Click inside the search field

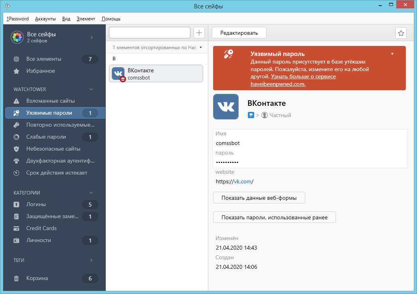150,33
